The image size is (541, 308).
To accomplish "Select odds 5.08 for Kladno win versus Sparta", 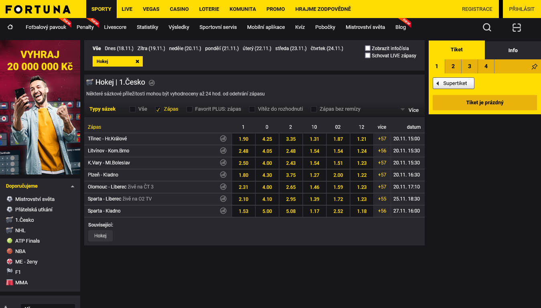I will pos(291,211).
